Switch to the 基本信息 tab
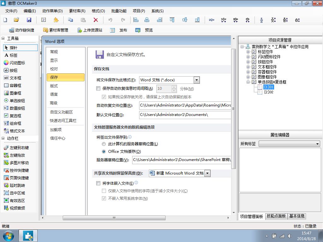323x242 pixels. (297, 216)
